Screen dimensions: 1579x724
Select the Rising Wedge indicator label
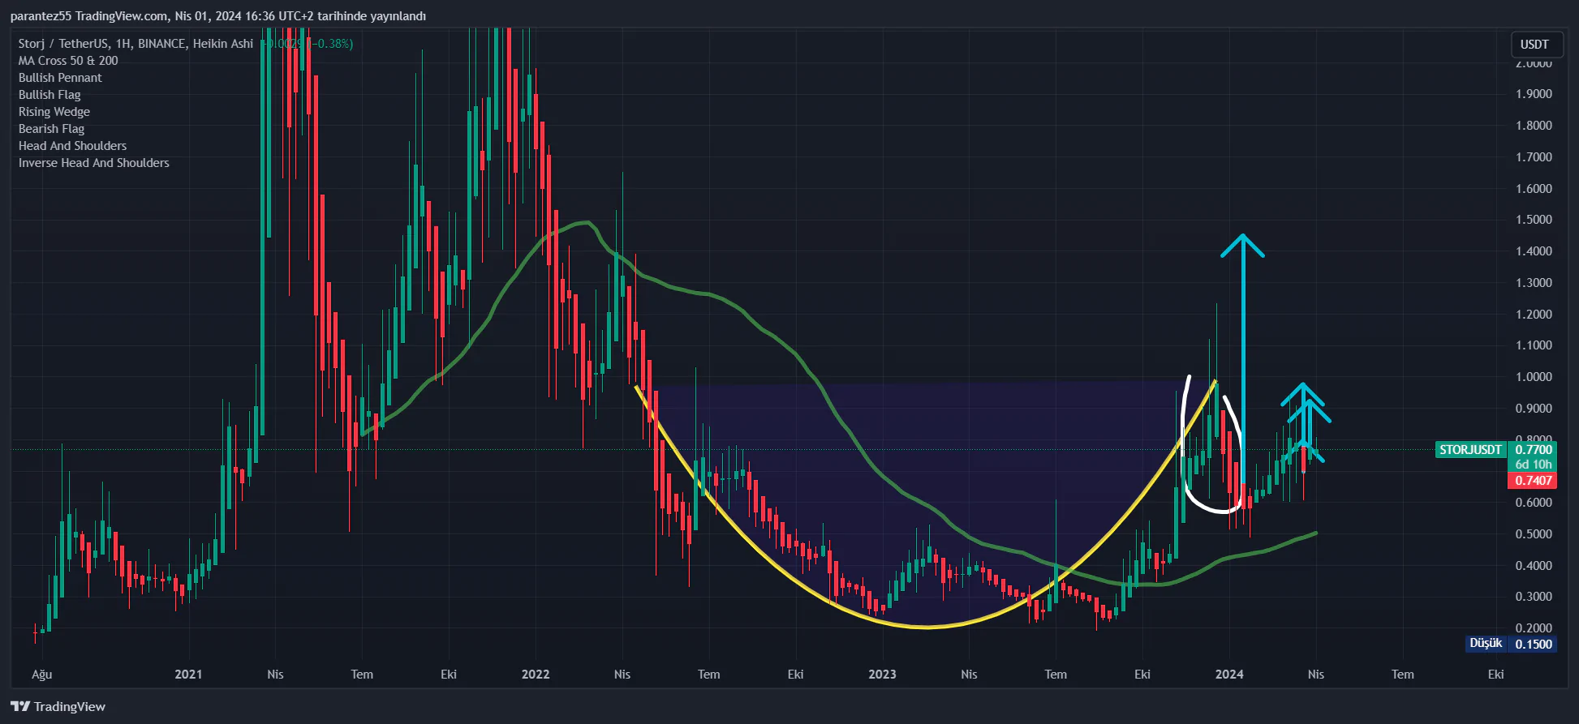[x=54, y=112]
